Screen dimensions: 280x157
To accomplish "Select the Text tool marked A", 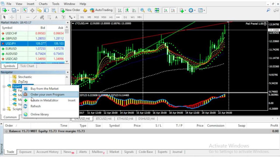I will 56,17.
